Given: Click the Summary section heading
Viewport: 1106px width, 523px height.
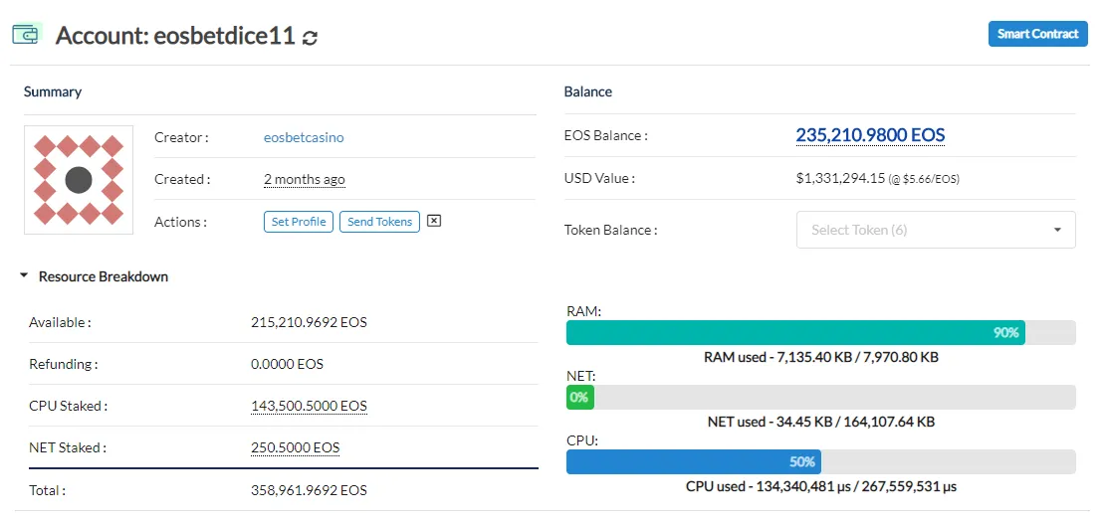Looking at the screenshot, I should click(x=52, y=91).
